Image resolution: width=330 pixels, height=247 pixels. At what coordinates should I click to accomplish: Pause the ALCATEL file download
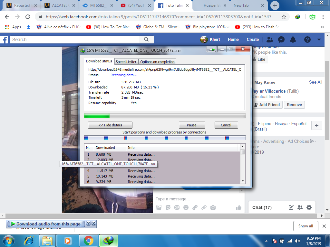coord(192,125)
